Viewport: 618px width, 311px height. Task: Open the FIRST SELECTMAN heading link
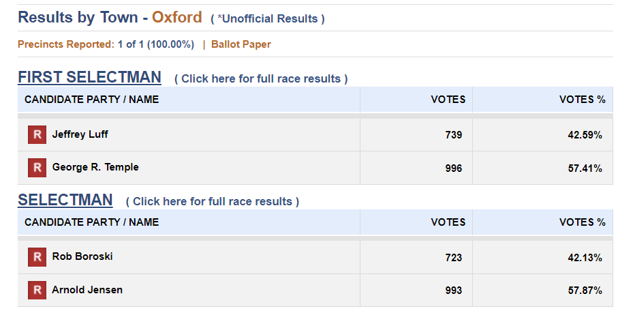click(89, 77)
